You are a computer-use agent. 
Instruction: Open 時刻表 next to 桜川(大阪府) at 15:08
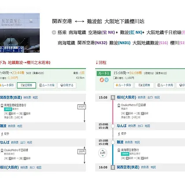pyautogui.click(x=142, y=97)
